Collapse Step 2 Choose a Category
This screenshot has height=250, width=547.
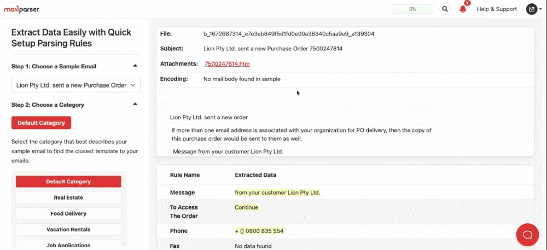click(135, 104)
